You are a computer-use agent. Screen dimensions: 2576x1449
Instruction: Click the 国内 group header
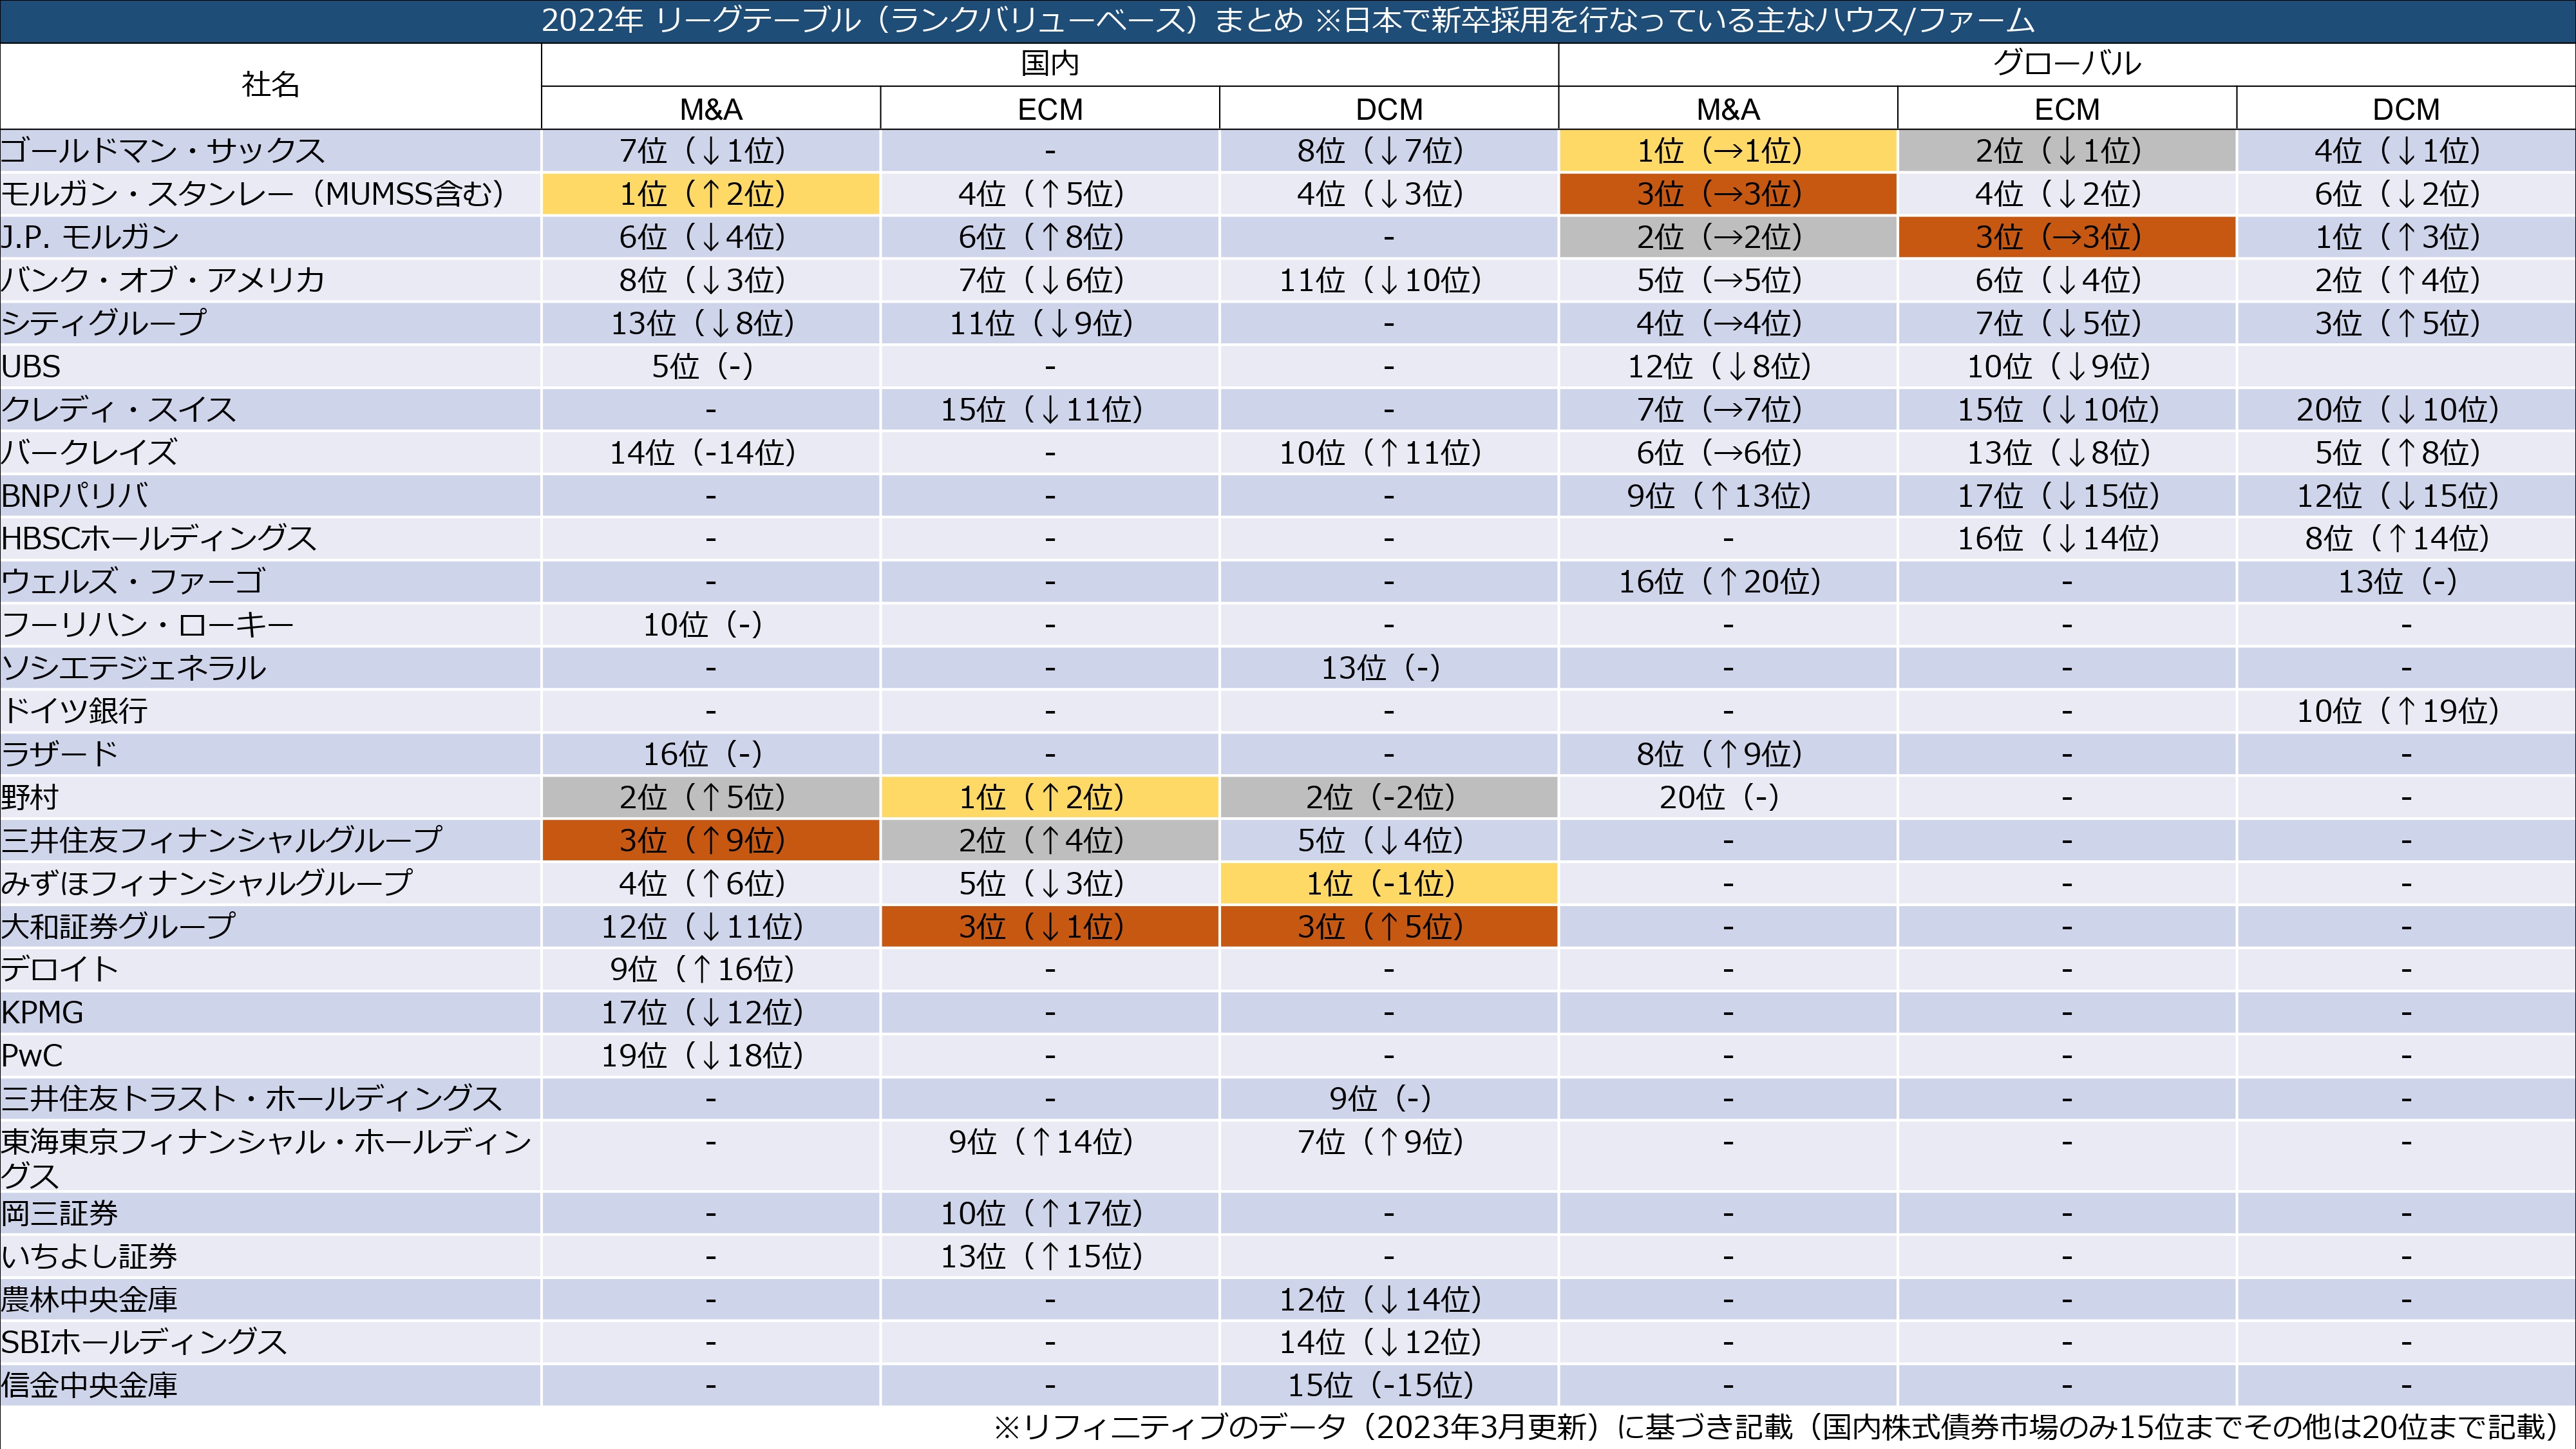pos(1049,64)
